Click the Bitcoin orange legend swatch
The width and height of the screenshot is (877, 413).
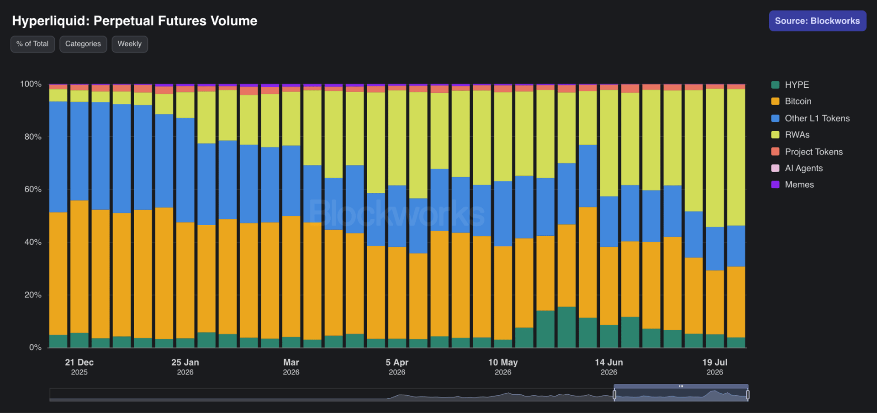(x=775, y=101)
